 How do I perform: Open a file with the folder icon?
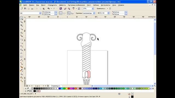tap(25, 8)
